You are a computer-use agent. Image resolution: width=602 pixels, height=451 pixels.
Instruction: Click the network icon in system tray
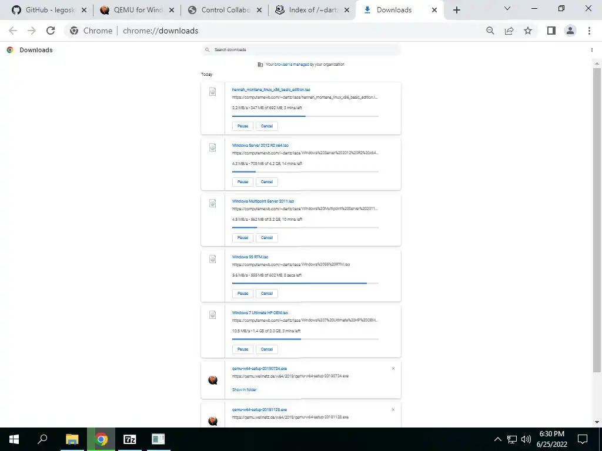point(512,439)
